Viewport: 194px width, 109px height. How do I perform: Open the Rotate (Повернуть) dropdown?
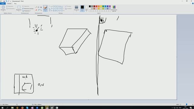tap(26, 11)
